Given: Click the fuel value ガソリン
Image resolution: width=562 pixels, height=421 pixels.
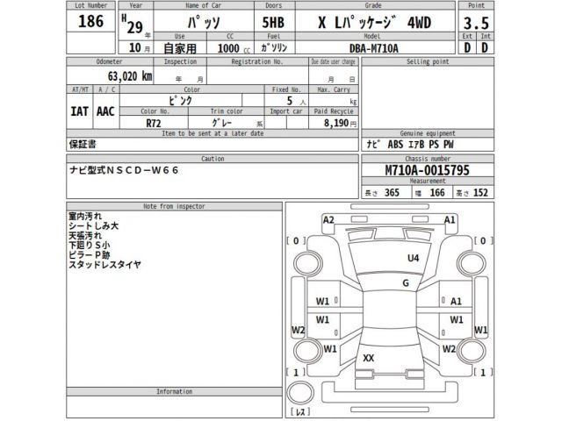Looking at the screenshot, I should click(x=274, y=47).
